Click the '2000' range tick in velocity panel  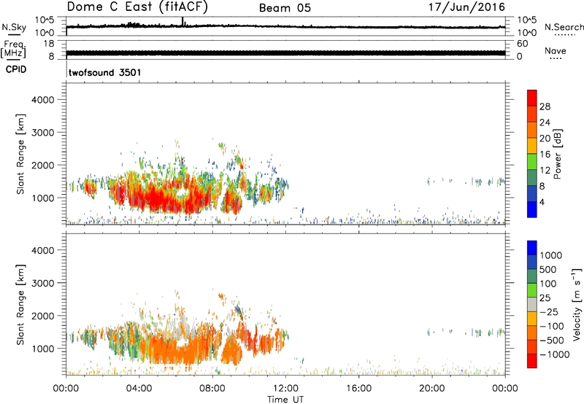tap(43, 316)
